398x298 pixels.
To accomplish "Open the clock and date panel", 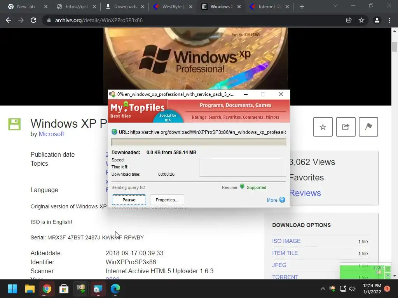I will (372, 289).
